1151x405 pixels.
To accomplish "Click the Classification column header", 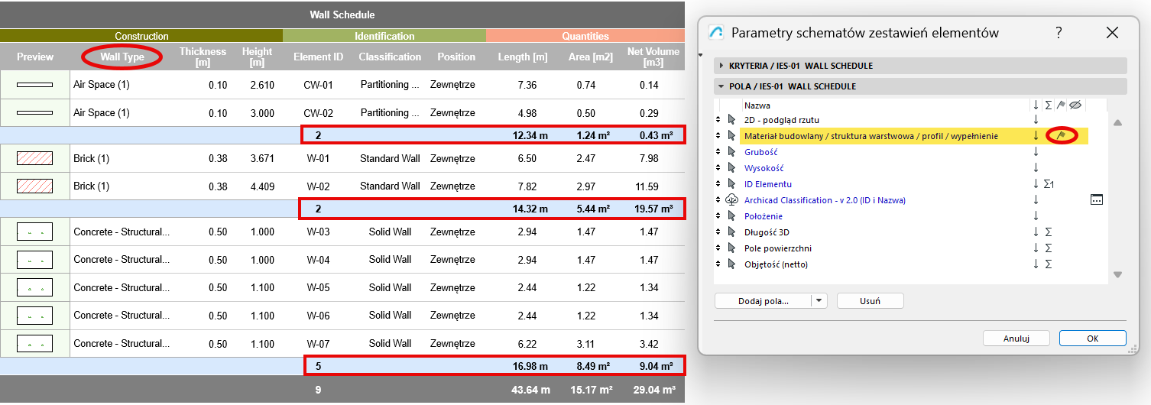I will (x=390, y=57).
